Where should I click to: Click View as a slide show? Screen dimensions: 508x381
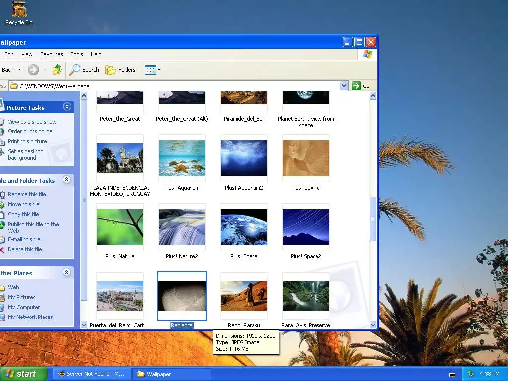click(x=32, y=122)
